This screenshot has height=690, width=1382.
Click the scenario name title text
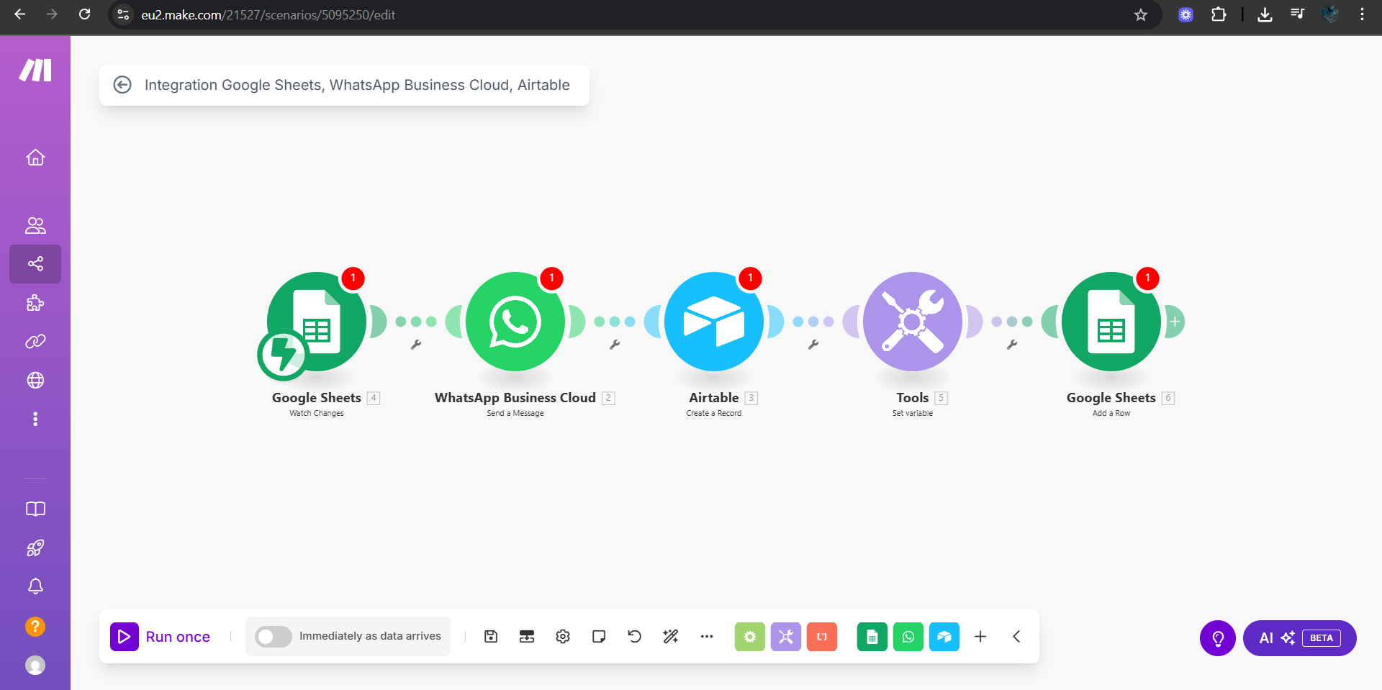(x=357, y=85)
